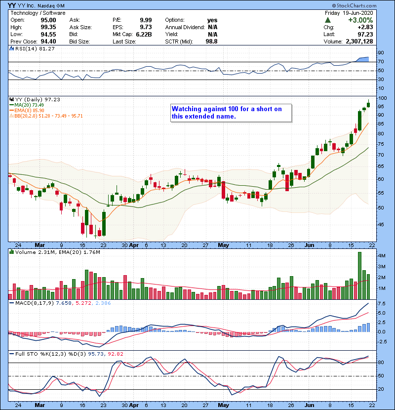Viewport: 395px width, 410px height.
Task: Click the shaded RSI overbought area above 70
Action: pyautogui.click(x=362, y=60)
